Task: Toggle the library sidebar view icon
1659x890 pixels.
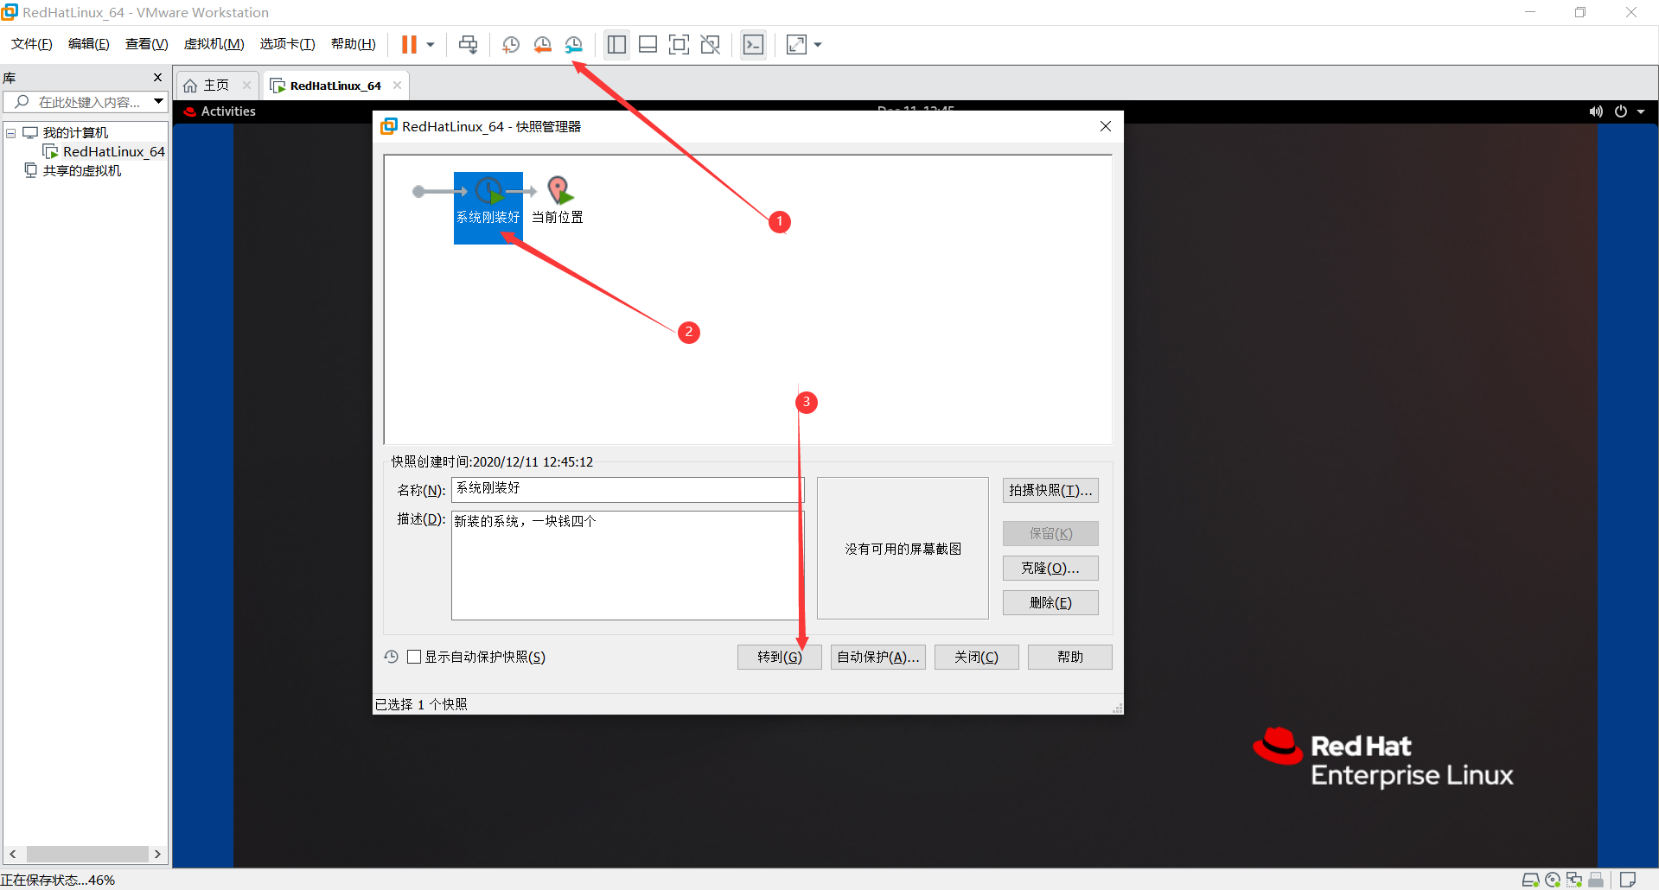Action: tap(616, 45)
